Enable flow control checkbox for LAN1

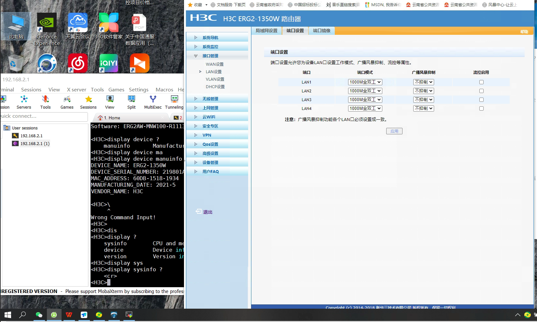[x=481, y=82]
